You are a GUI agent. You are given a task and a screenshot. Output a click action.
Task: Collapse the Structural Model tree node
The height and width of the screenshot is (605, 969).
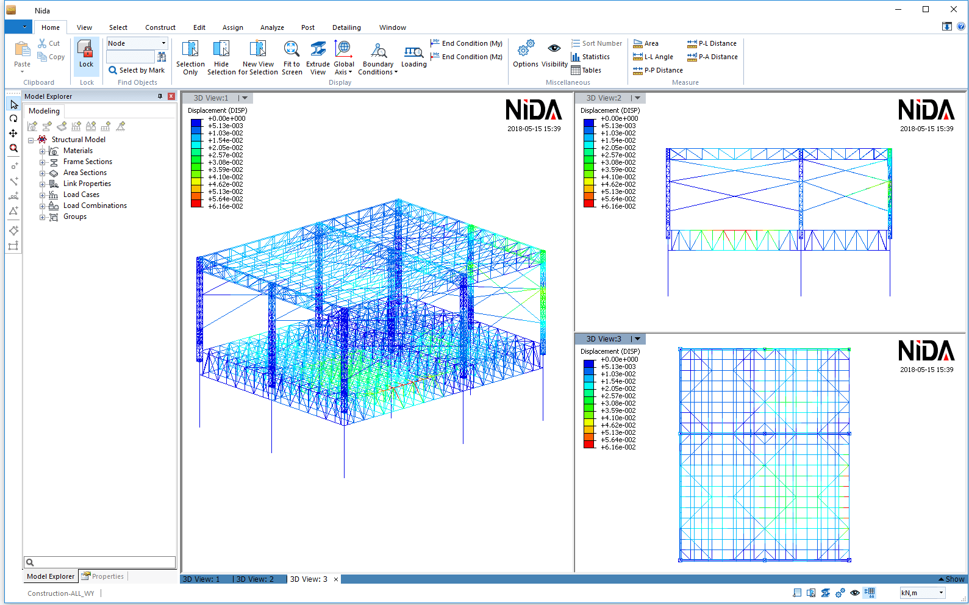coord(30,140)
